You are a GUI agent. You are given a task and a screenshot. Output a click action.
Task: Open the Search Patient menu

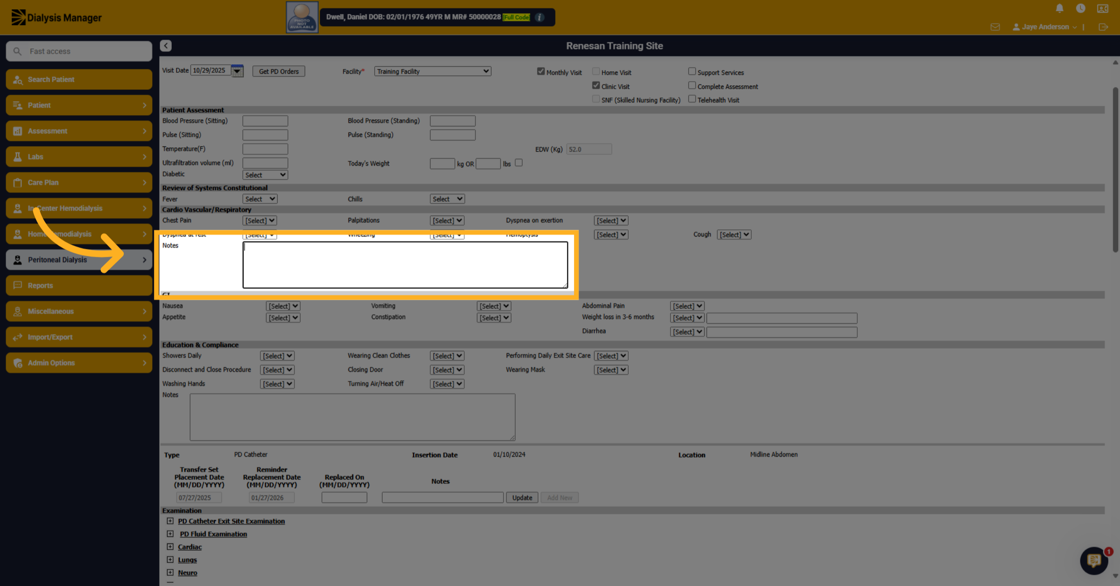coord(79,79)
